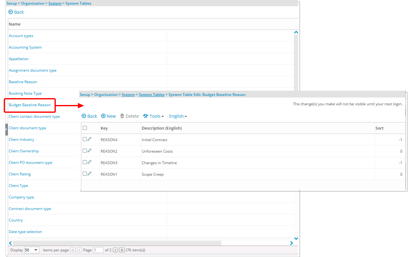This screenshot has height=257, width=411.
Task: Click the REASON4 key cell
Action: (109, 140)
